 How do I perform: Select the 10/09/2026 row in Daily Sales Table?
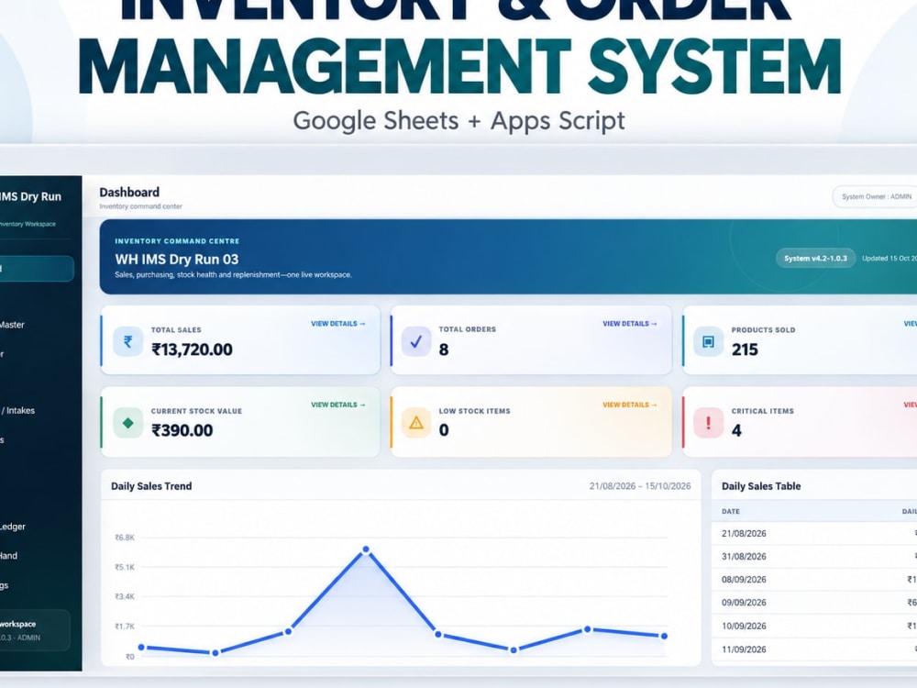[814, 626]
